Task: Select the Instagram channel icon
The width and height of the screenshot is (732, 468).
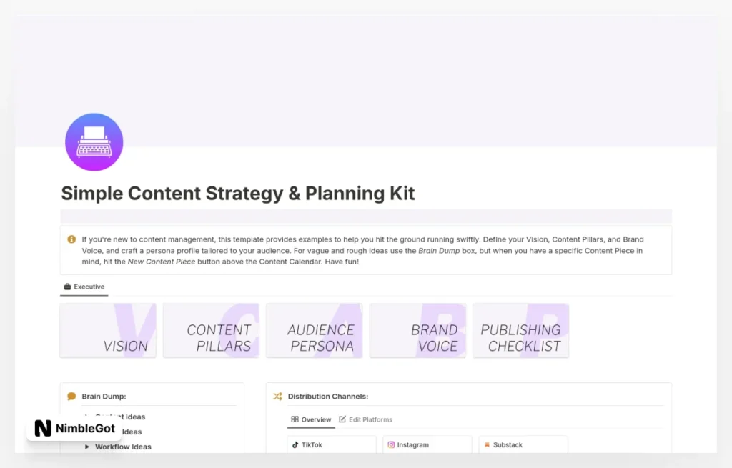Action: point(391,444)
